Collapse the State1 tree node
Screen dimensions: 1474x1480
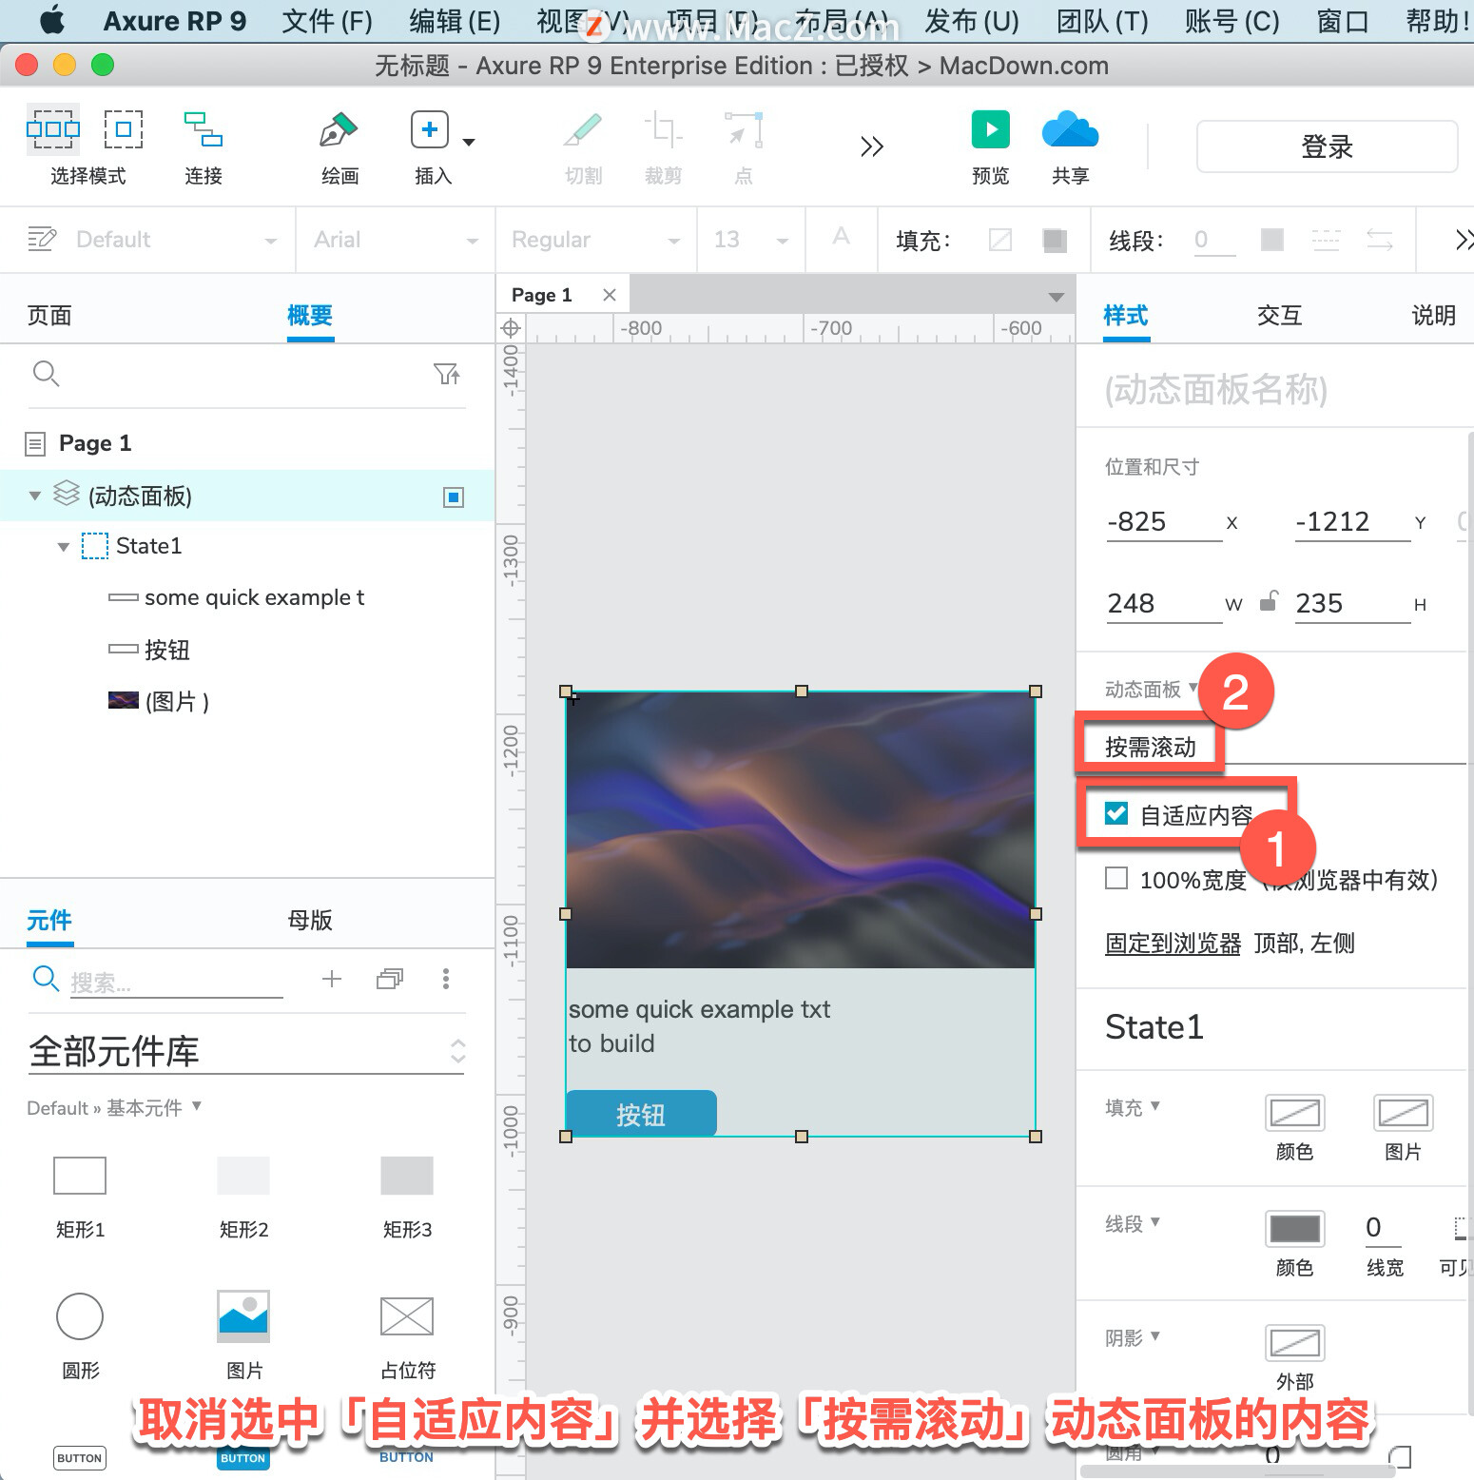tap(64, 547)
